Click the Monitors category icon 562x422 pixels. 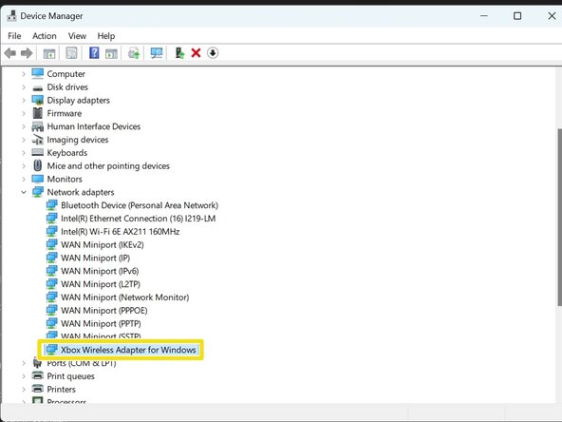pos(38,179)
